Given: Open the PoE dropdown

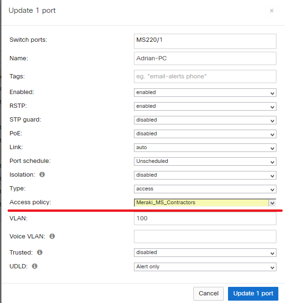Looking at the screenshot, I should (x=205, y=134).
